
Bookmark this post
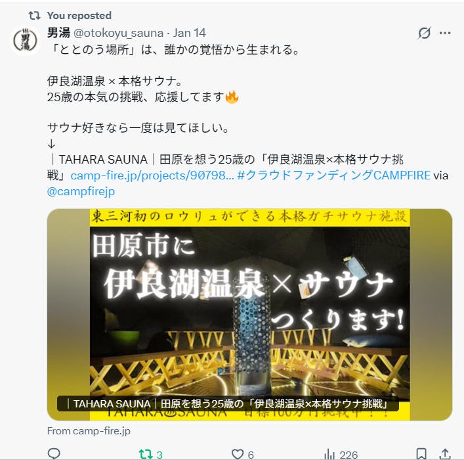421,454
